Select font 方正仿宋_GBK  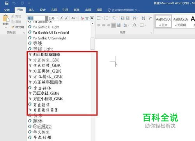tap(59, 60)
